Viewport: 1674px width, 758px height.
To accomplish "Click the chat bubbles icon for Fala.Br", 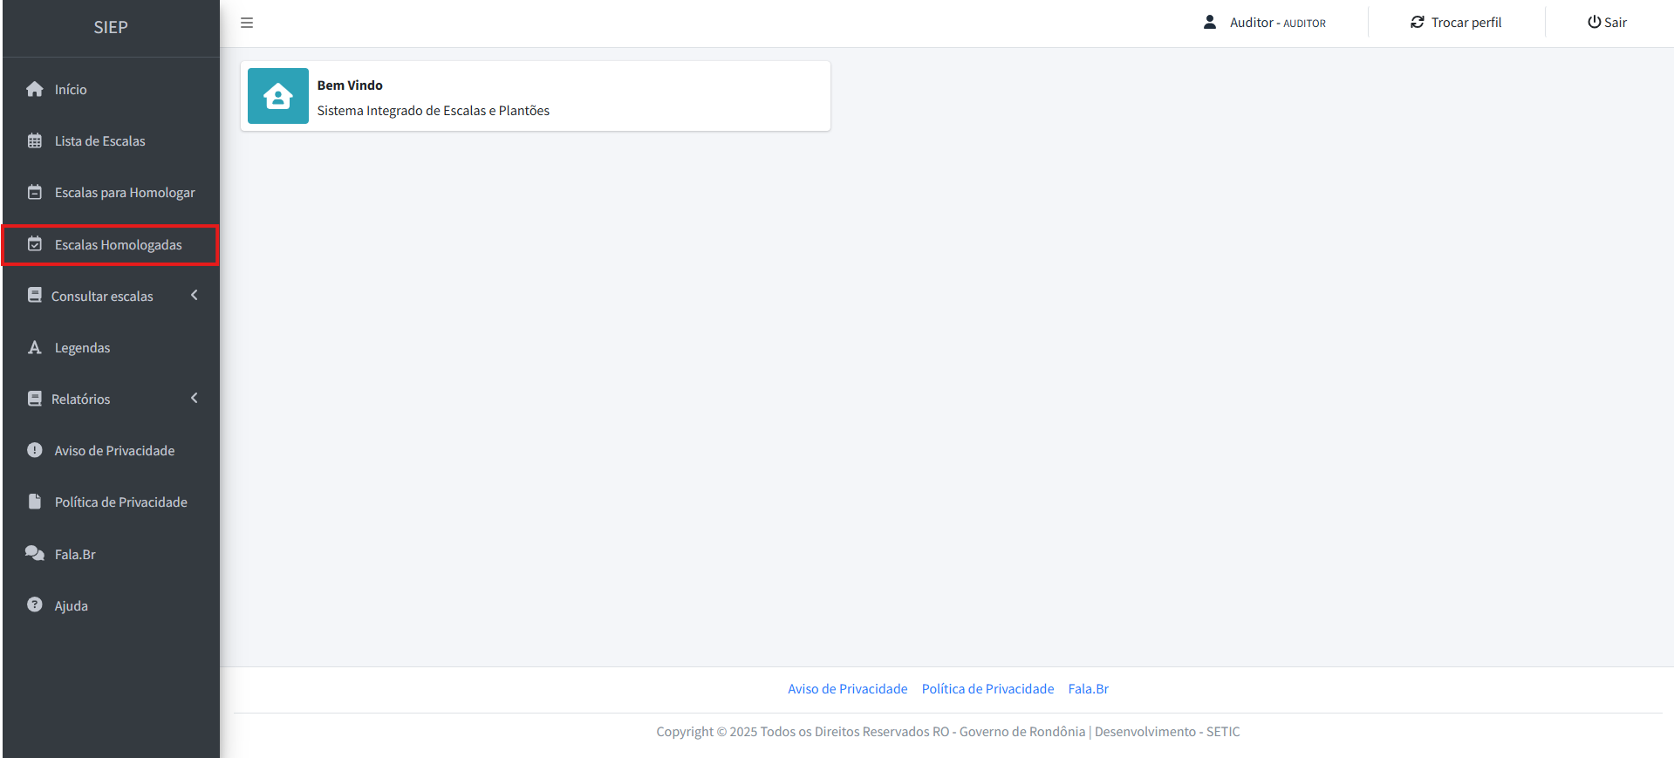I will (x=35, y=554).
